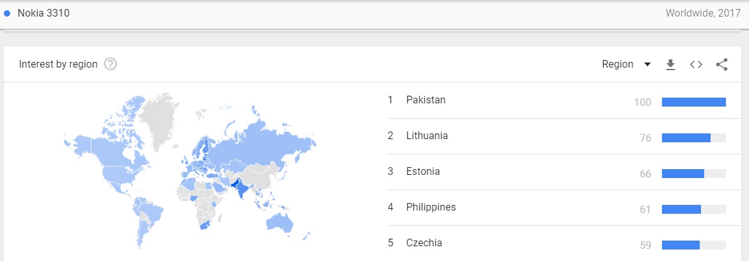Click the blue dot beside Nokia 3310
The image size is (749, 261).
7,13
